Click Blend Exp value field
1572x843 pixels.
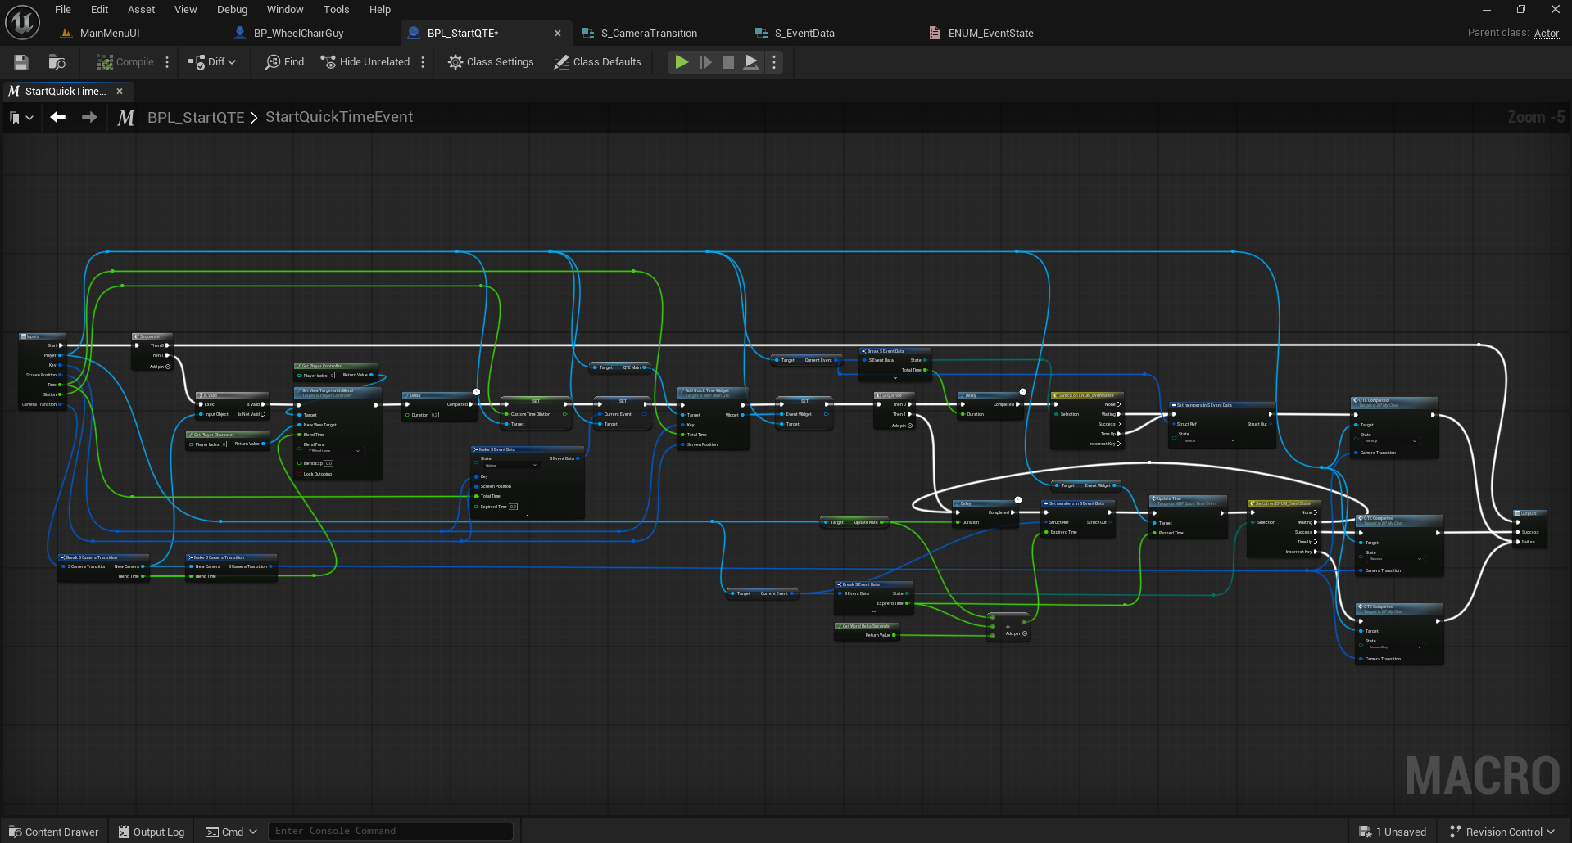click(328, 463)
